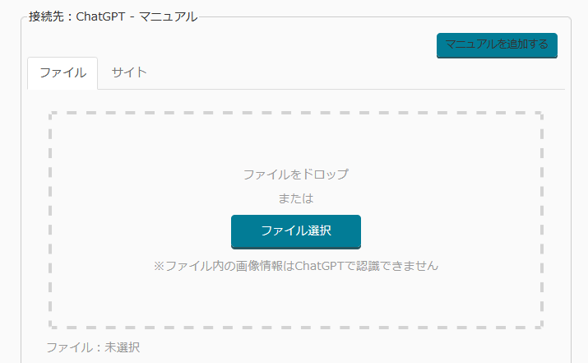The width and height of the screenshot is (588, 363).
Task: Click the ChatGPT image recognition warning note
Action: pos(295,266)
